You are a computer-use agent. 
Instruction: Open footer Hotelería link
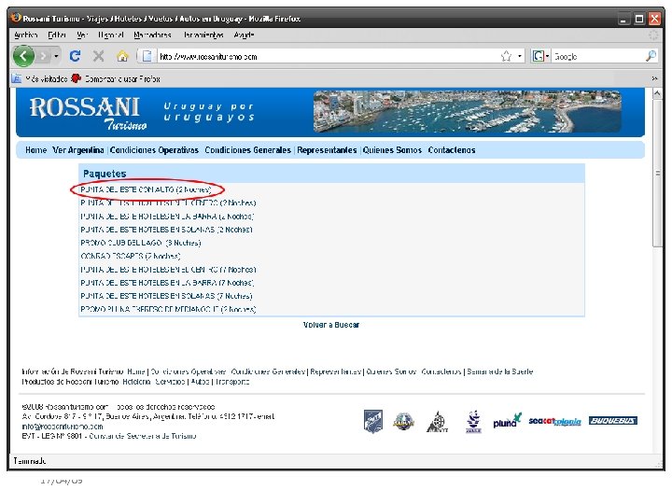tap(136, 382)
